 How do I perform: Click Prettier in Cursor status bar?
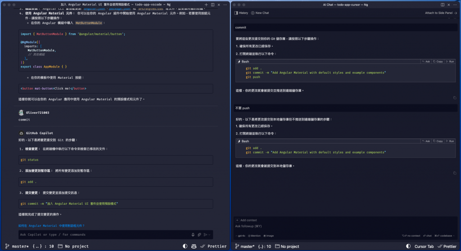pyautogui.click(x=447, y=247)
